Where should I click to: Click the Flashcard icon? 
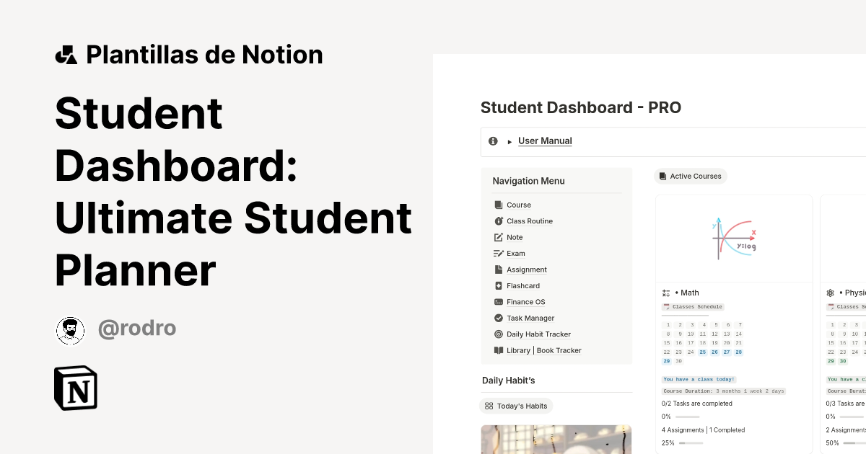coord(498,285)
